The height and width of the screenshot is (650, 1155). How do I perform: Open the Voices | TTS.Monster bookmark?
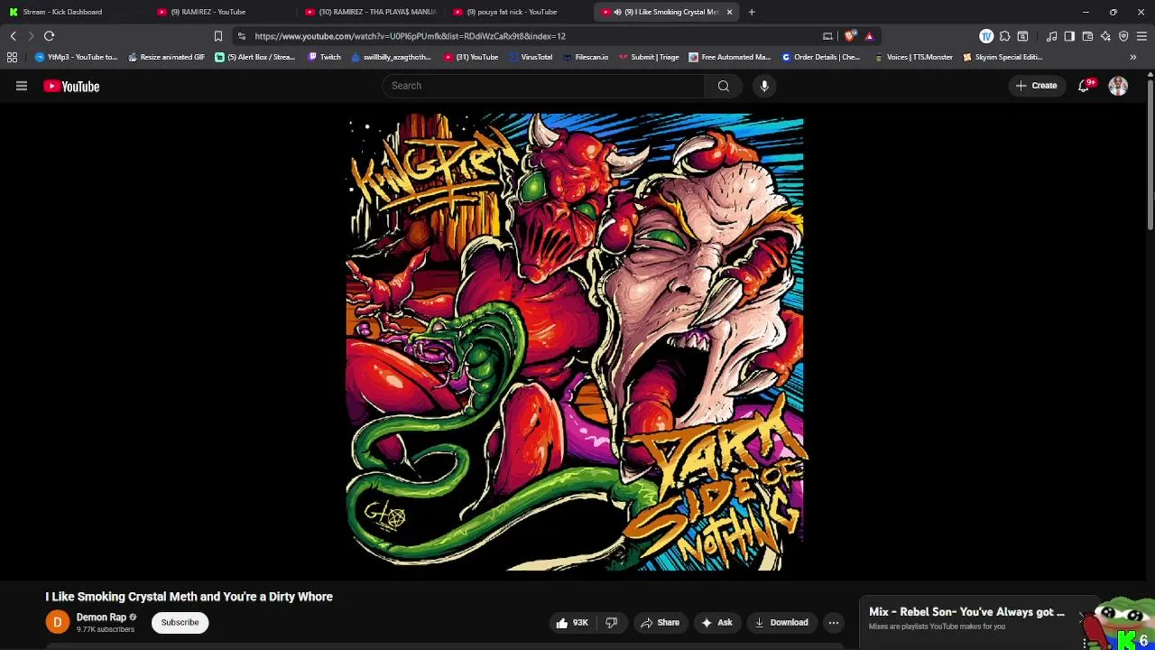(x=912, y=57)
